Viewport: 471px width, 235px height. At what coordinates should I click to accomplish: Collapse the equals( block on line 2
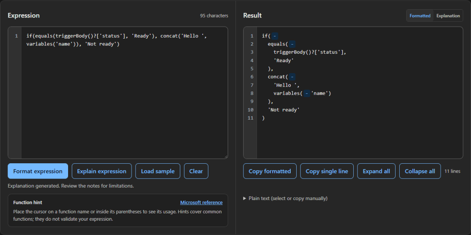tap(293, 44)
